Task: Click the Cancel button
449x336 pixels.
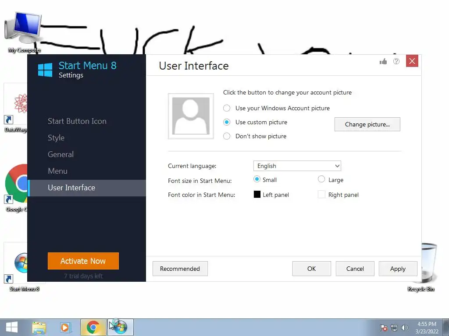Action: pyautogui.click(x=355, y=269)
